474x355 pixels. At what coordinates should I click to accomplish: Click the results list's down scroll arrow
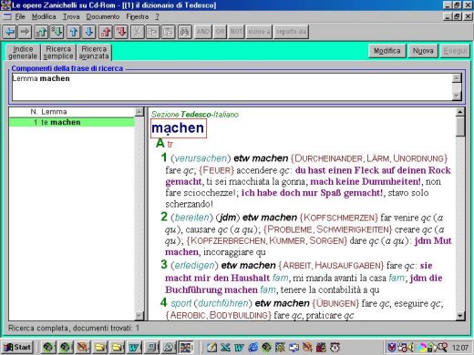click(x=139, y=316)
